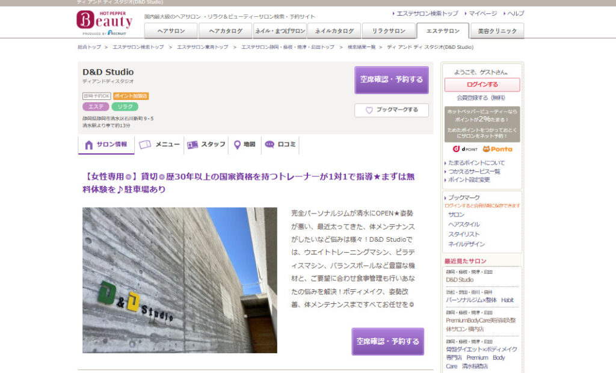Click the リラク category tag

tap(125, 106)
